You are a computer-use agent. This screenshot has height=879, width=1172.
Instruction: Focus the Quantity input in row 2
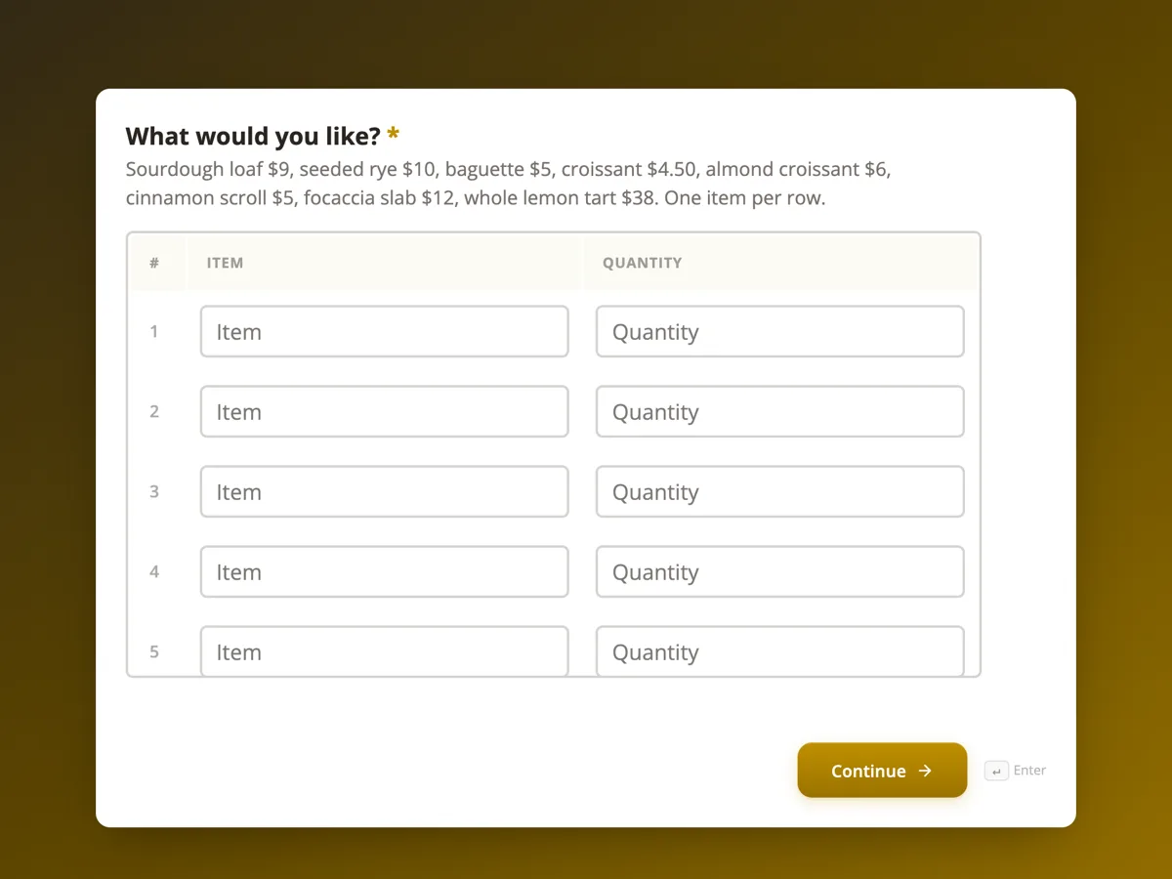(780, 411)
